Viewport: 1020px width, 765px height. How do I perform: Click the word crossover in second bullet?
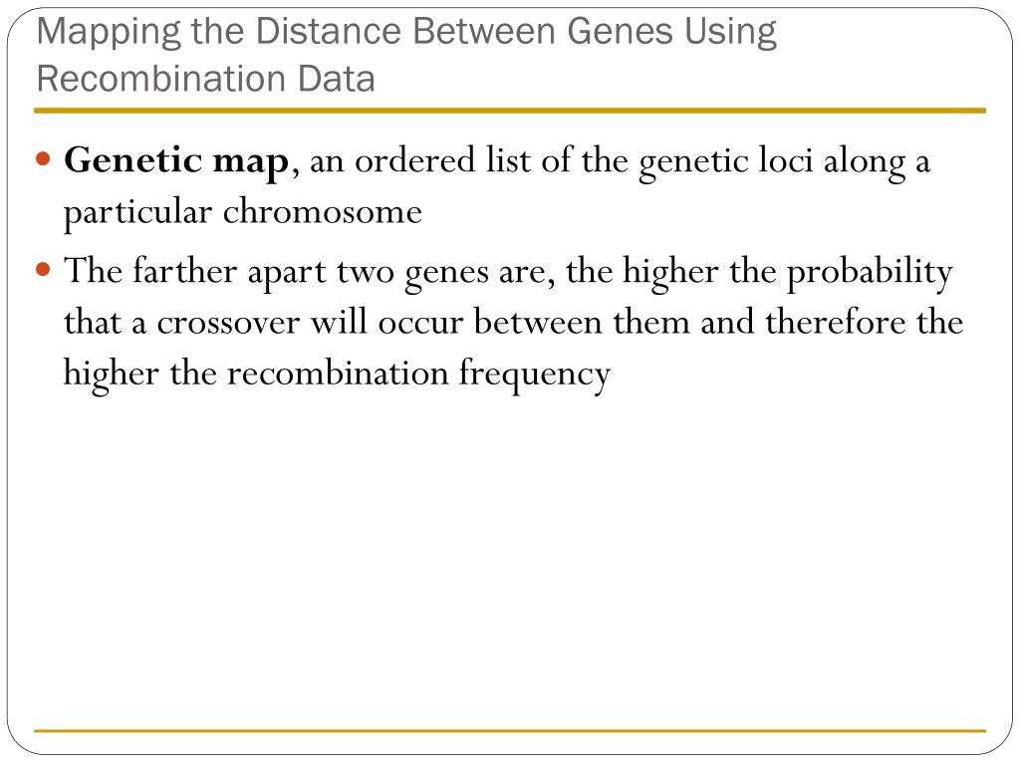click(x=228, y=322)
